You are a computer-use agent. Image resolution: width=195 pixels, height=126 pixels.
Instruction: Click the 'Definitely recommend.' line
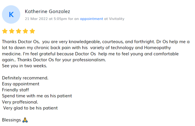point(25,78)
